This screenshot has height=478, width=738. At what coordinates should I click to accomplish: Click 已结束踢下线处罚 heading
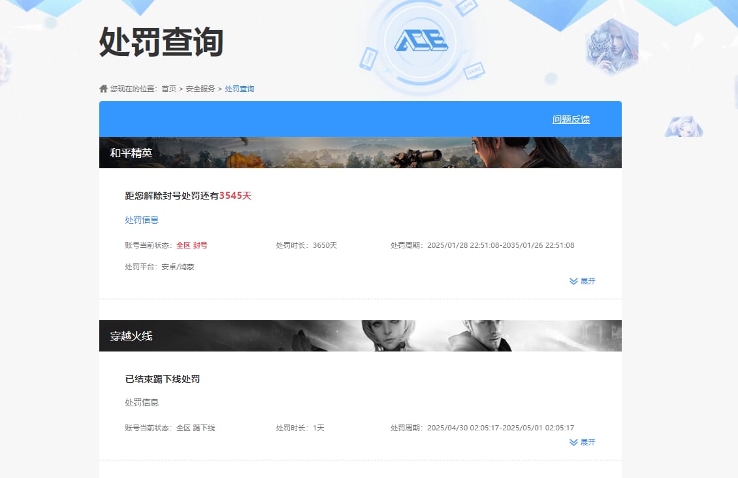coord(163,379)
